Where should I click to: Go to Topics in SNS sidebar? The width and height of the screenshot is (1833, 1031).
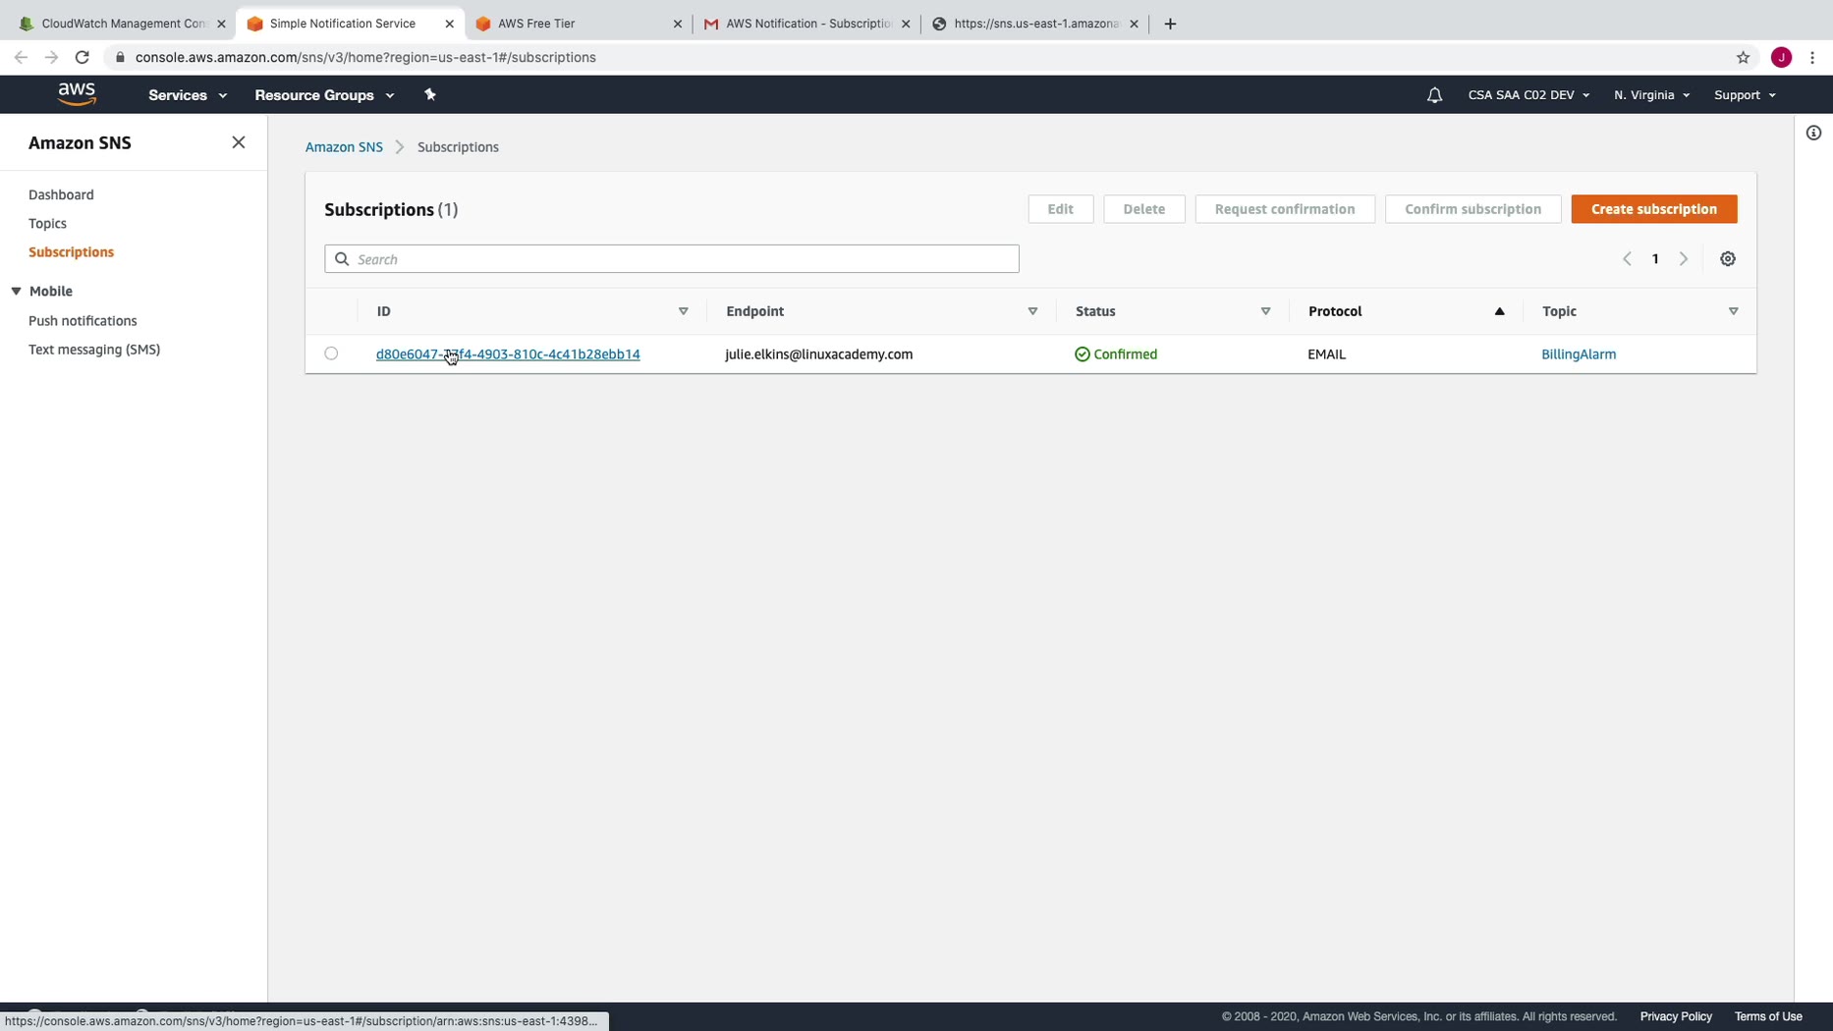pyautogui.click(x=47, y=223)
